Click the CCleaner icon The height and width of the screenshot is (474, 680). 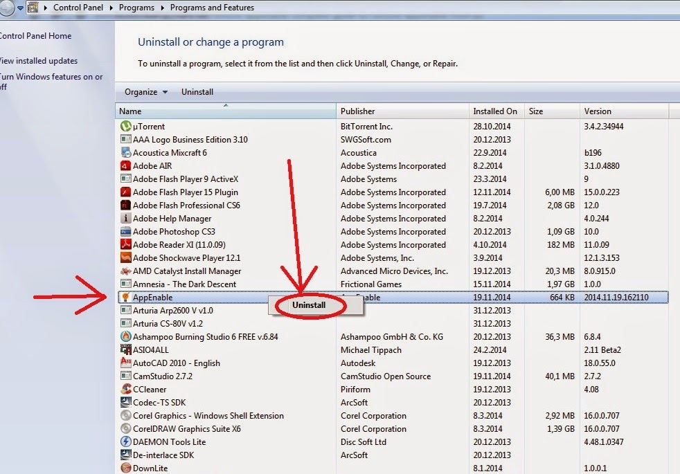pos(126,389)
